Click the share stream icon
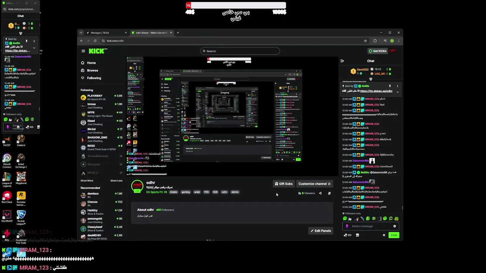The image size is (486, 273). coord(320,193)
